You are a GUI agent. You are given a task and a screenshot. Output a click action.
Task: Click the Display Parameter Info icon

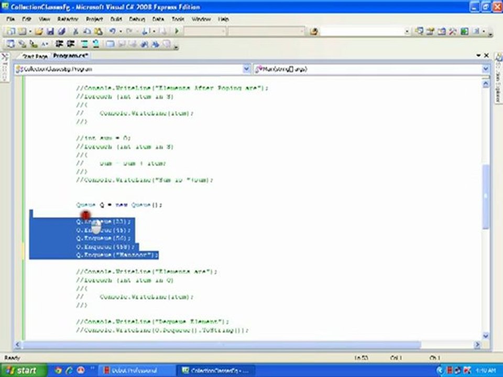(x=22, y=44)
